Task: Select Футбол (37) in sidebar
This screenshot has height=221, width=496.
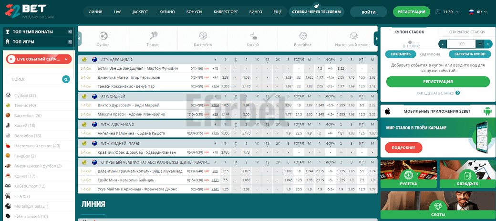Action: (x=25, y=95)
